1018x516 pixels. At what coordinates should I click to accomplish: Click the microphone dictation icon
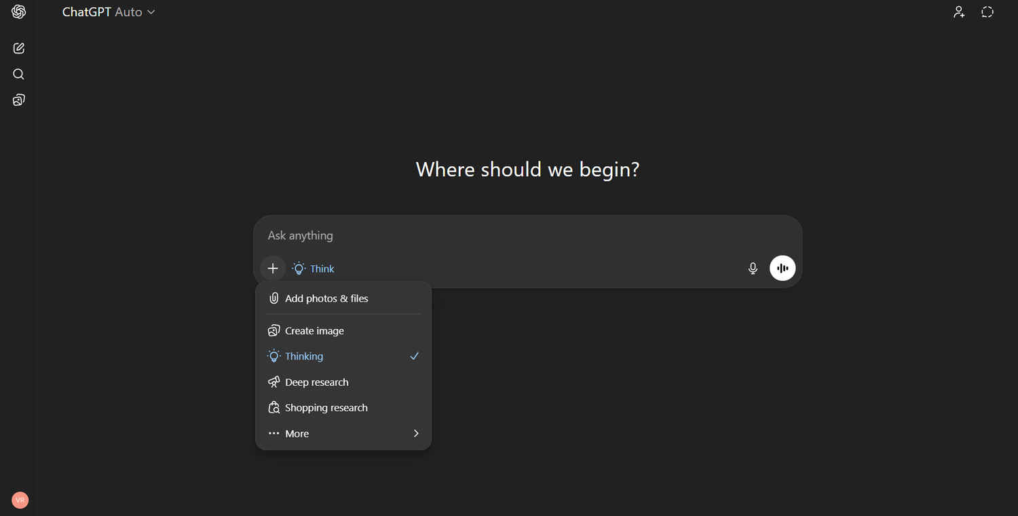pyautogui.click(x=753, y=269)
